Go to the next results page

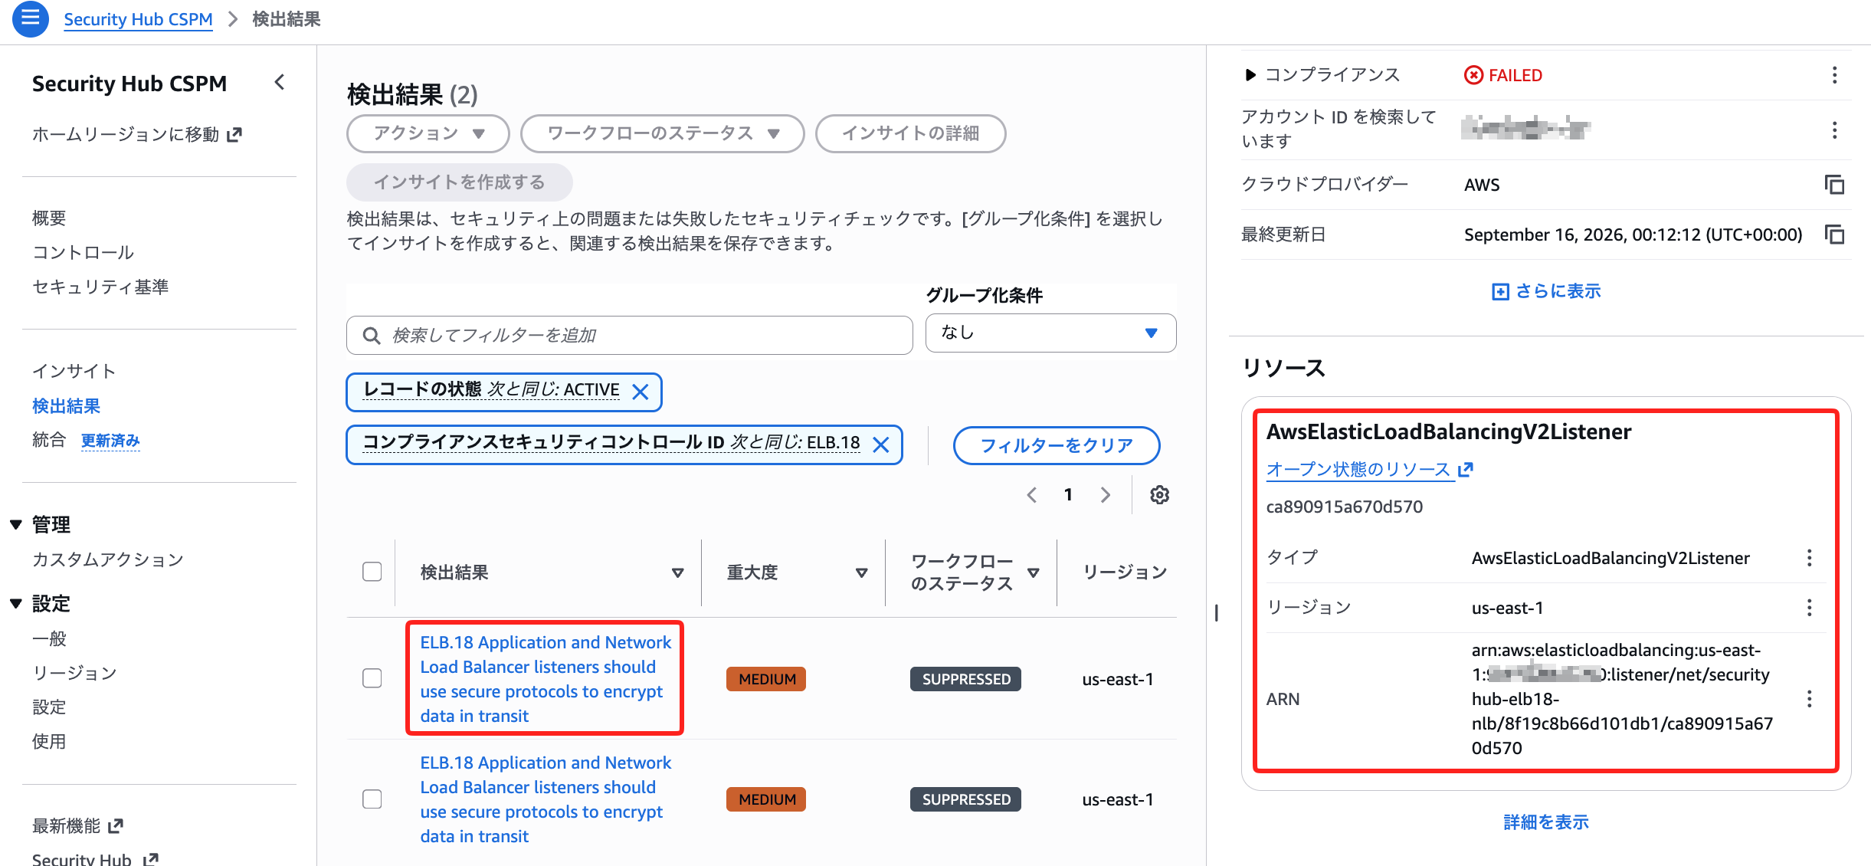[1105, 495]
